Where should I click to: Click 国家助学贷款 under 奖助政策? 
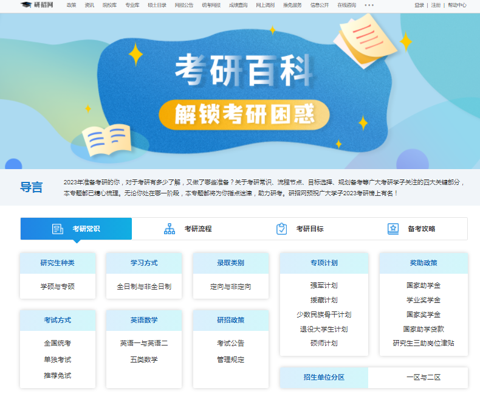coord(423,329)
